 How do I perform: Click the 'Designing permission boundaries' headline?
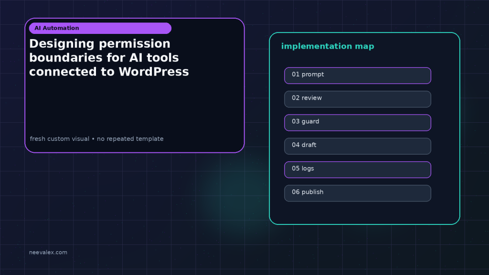109,58
